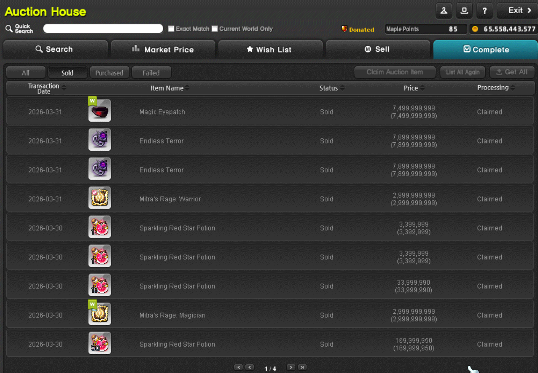This screenshot has height=373, width=538.
Task: Click the 169,999,950 potion price
Action: click(x=414, y=340)
